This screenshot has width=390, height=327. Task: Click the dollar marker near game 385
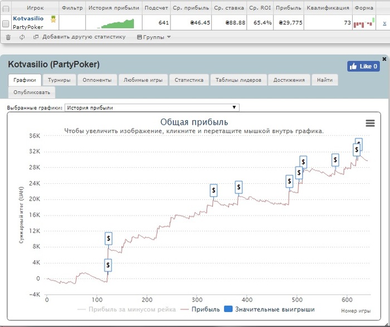click(x=239, y=187)
